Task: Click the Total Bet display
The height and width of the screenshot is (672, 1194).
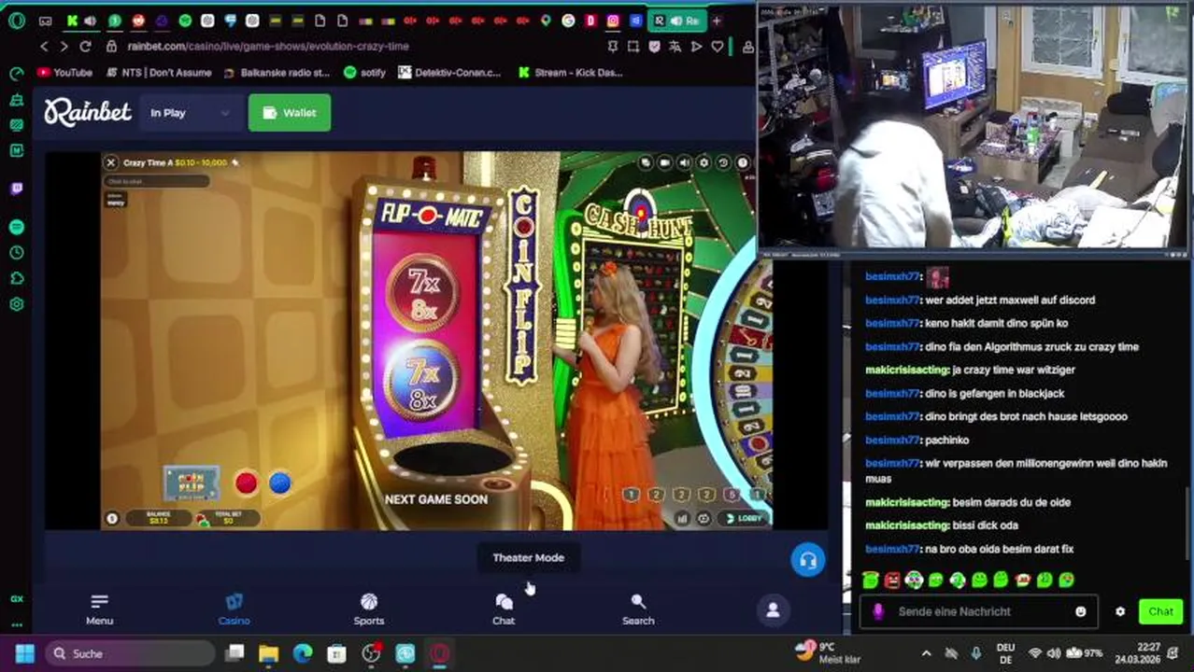Action: coord(228,517)
